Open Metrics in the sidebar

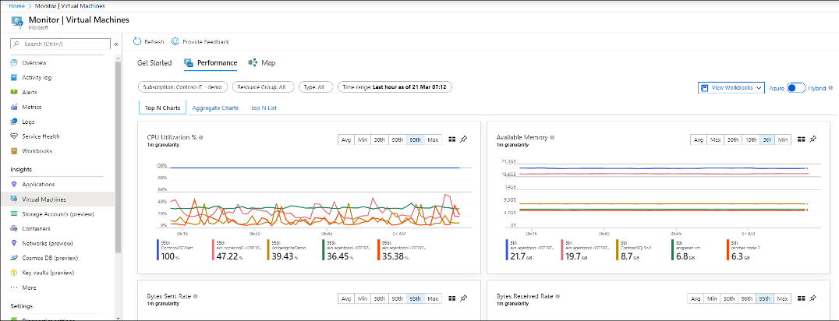pos(31,107)
